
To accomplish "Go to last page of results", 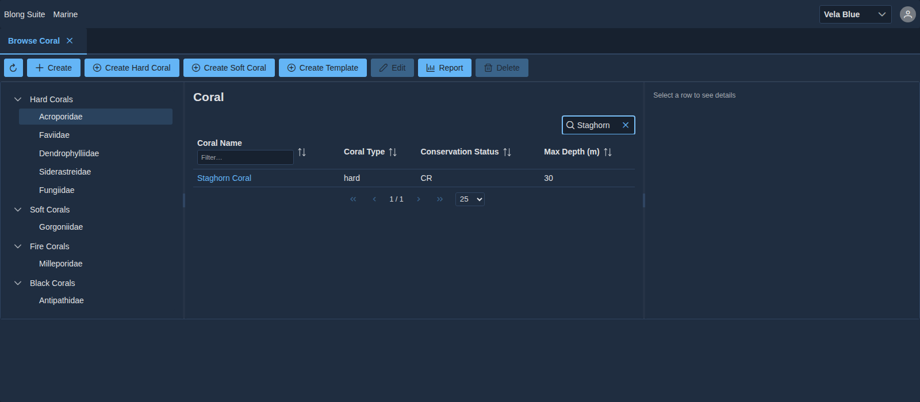I will pyautogui.click(x=440, y=199).
